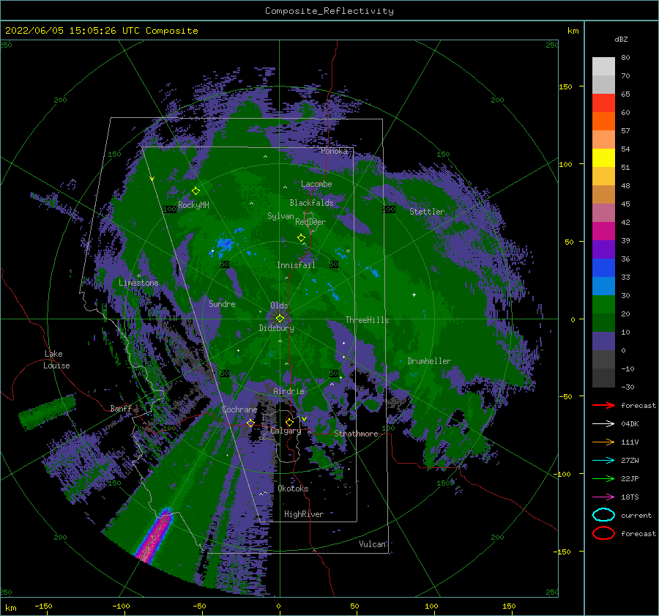The height and width of the screenshot is (616, 659).
Task: Click the Drumheller city label
Action: pyautogui.click(x=429, y=361)
